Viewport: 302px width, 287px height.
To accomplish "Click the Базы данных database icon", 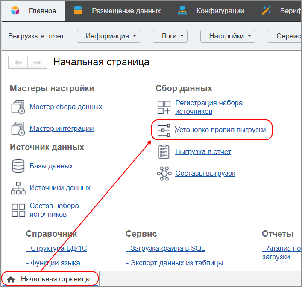I will tap(18, 166).
